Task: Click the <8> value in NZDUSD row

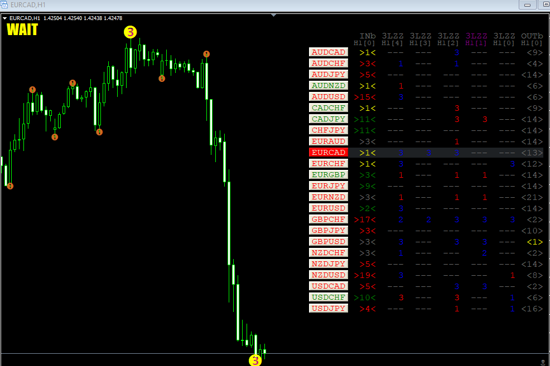Action: [x=535, y=275]
